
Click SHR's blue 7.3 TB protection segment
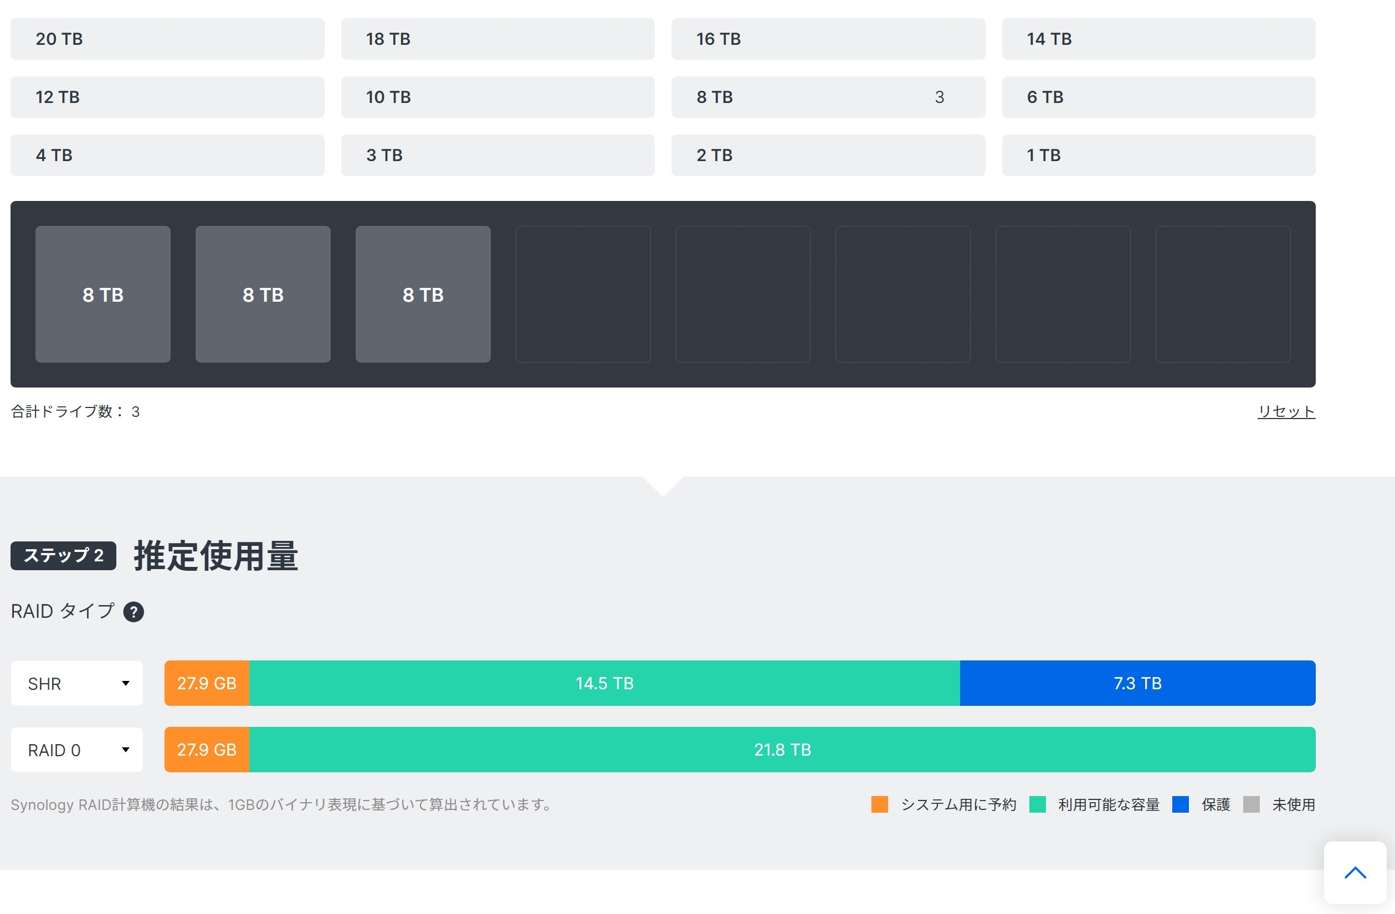pos(1137,683)
